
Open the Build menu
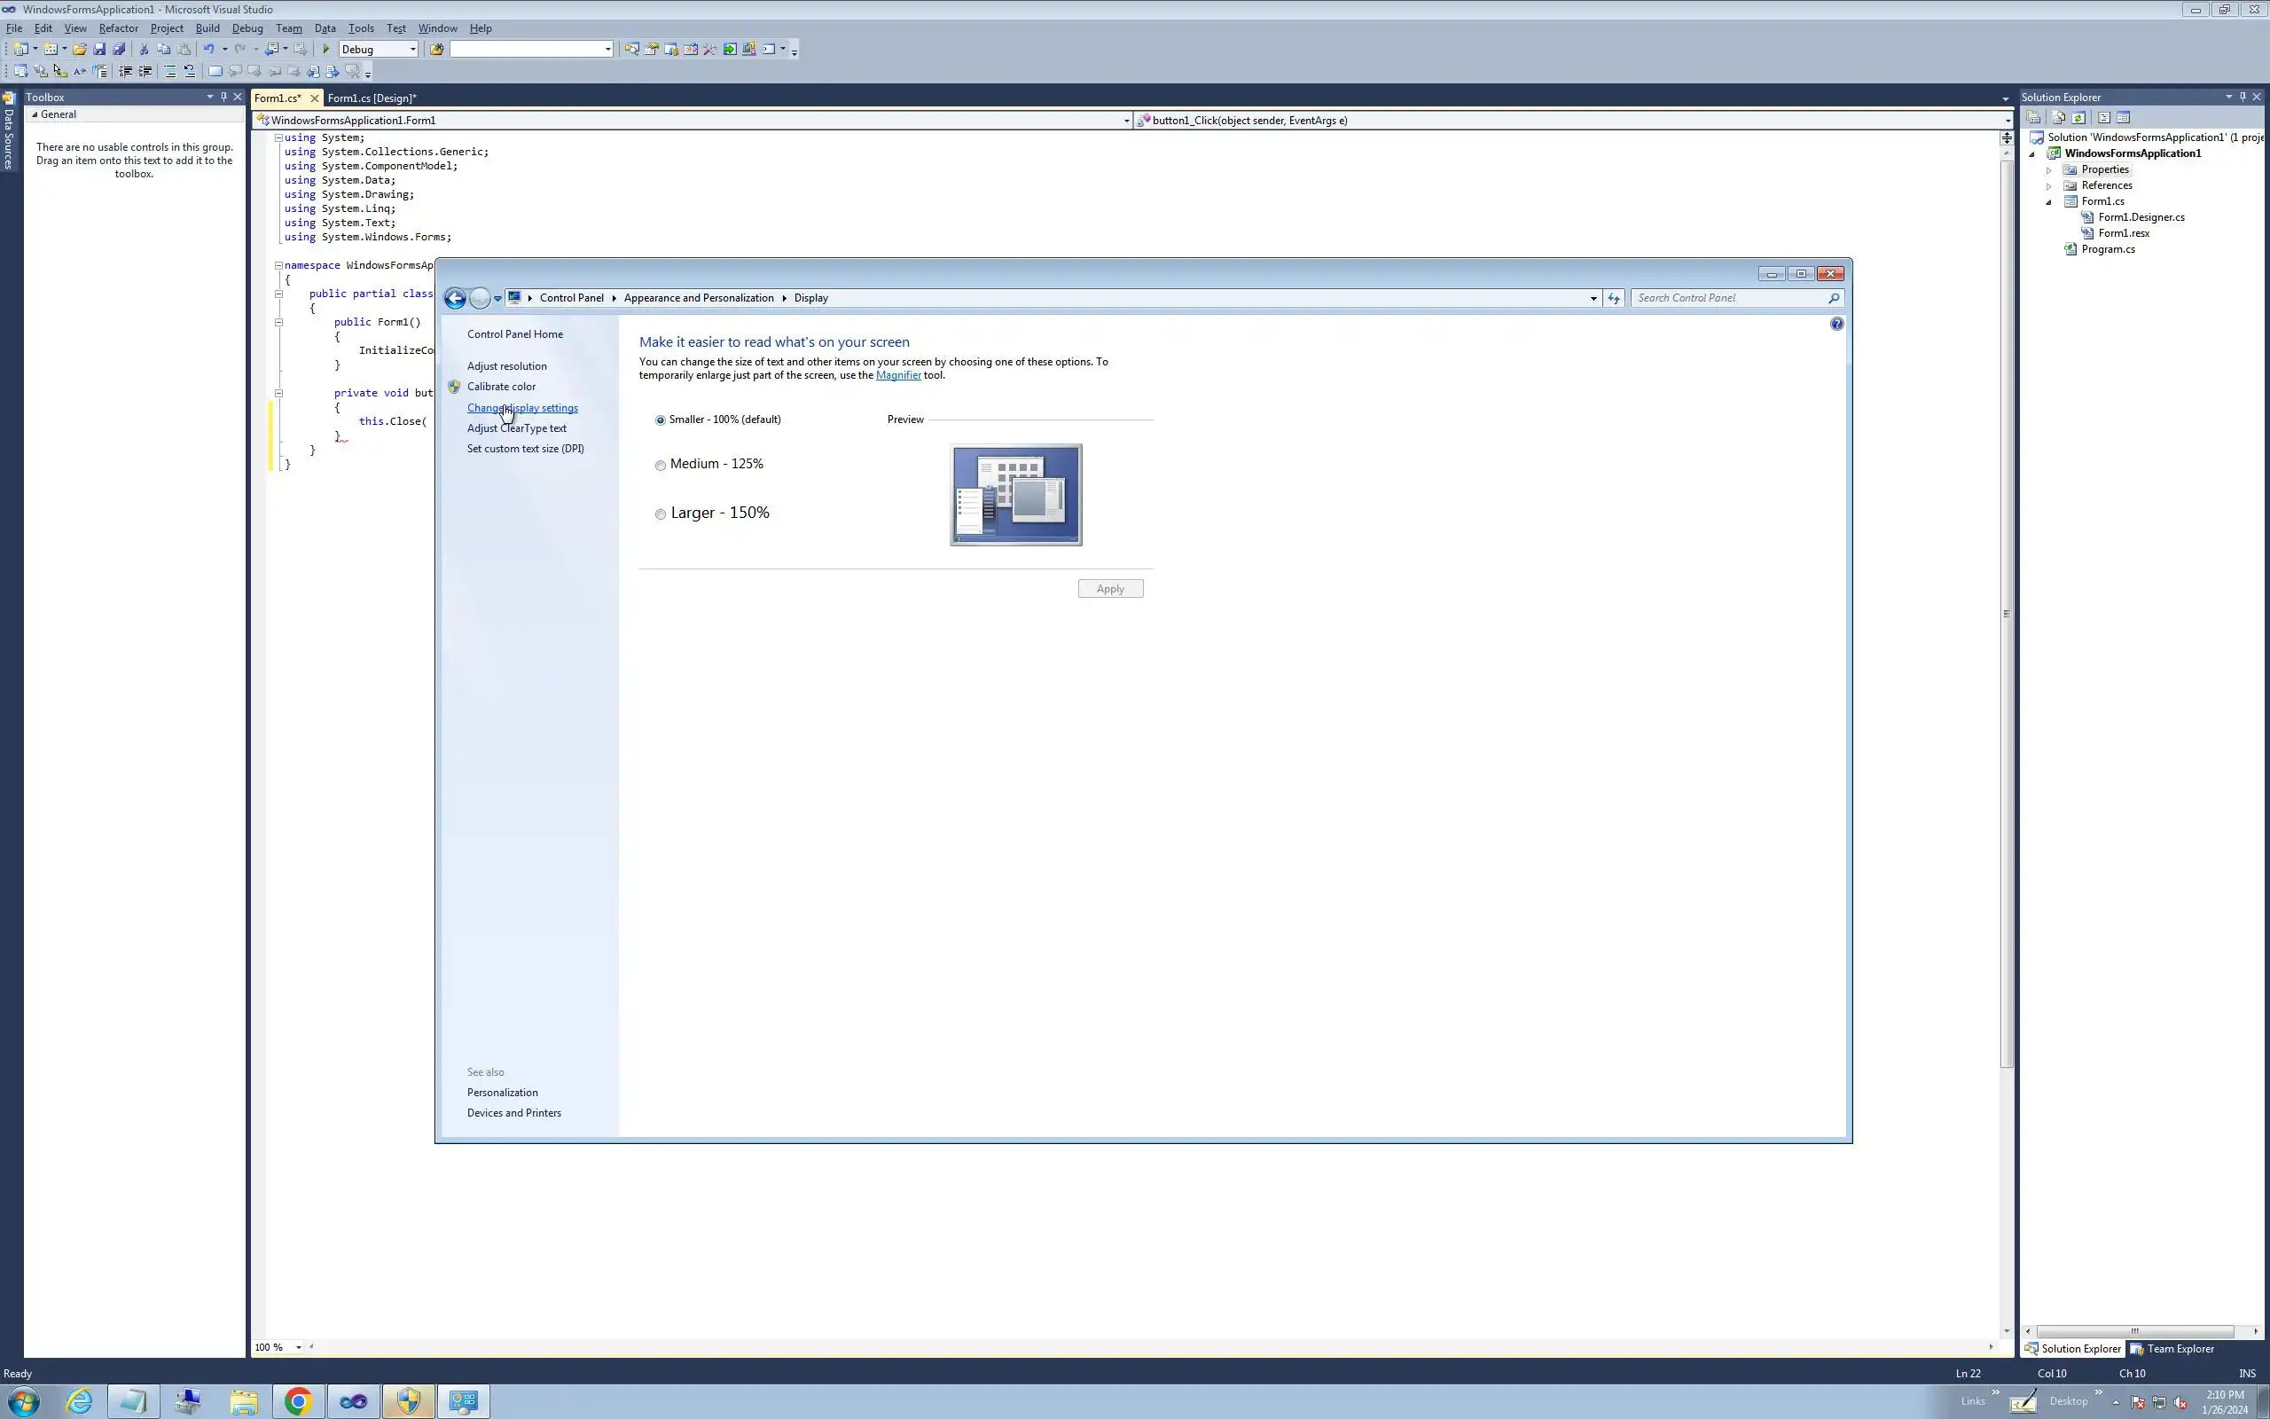point(207,28)
